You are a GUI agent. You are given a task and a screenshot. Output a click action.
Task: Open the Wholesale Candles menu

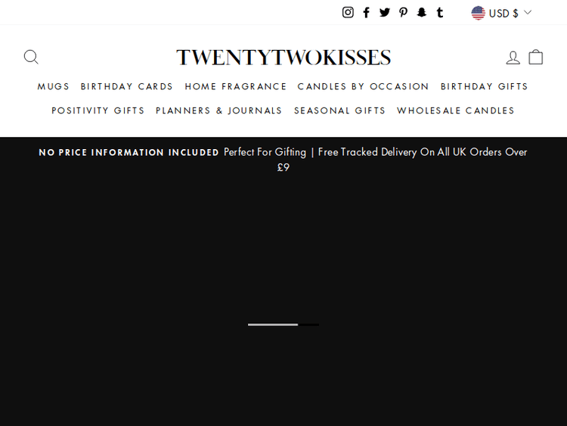(456, 110)
